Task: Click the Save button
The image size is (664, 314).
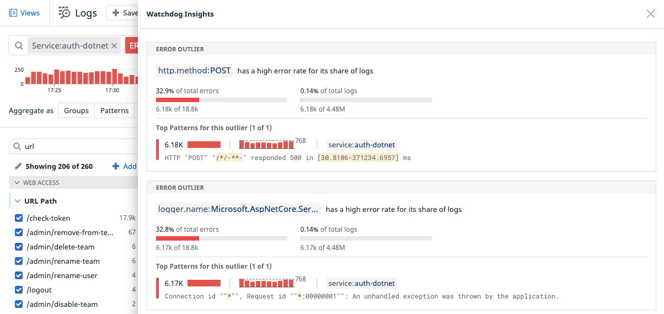Action: click(125, 13)
